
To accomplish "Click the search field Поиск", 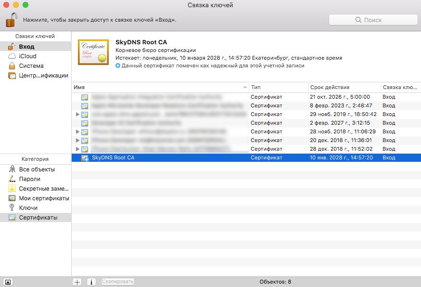I will [x=373, y=20].
